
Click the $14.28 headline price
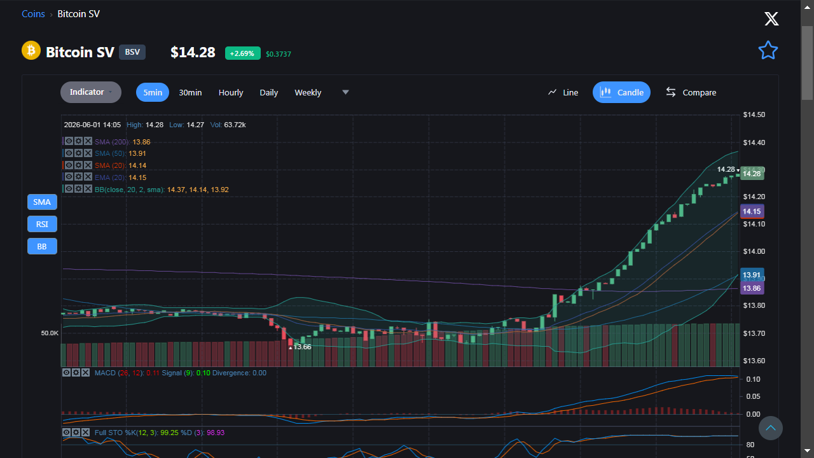click(x=193, y=52)
